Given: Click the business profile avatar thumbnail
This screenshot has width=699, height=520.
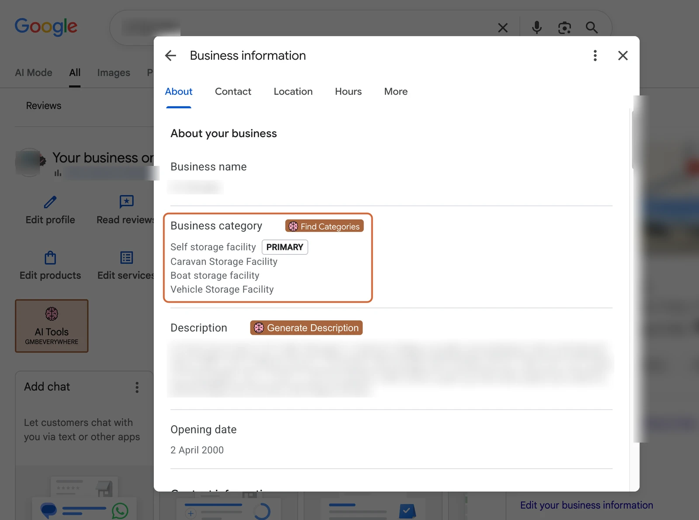Looking at the screenshot, I should click(x=29, y=162).
